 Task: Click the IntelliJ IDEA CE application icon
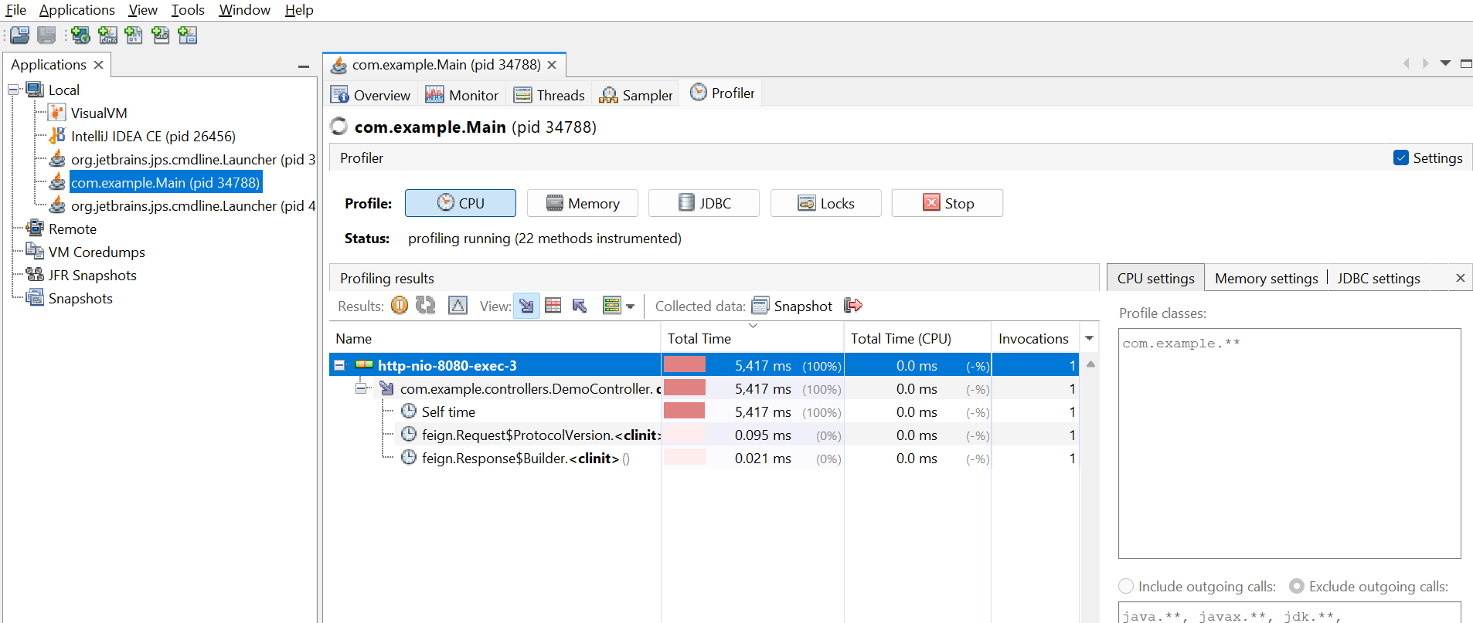click(57, 136)
